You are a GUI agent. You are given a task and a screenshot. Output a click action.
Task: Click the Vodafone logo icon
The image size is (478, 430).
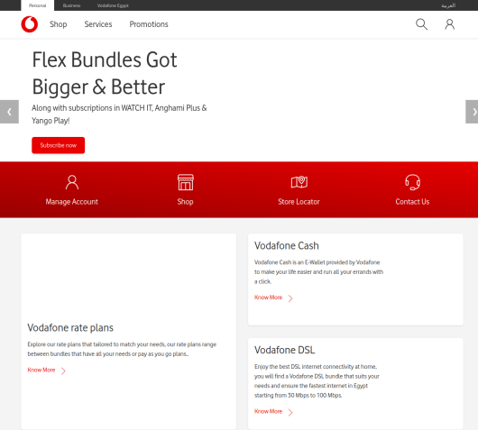29,24
